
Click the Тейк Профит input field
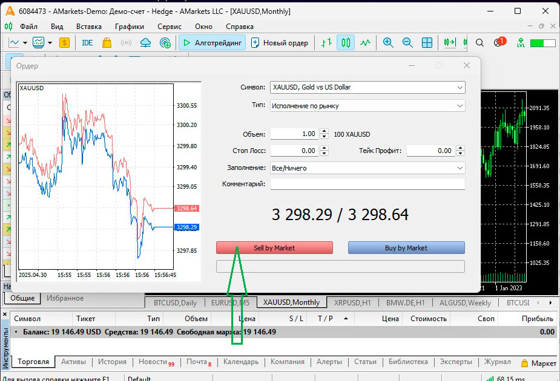pyautogui.click(x=431, y=151)
